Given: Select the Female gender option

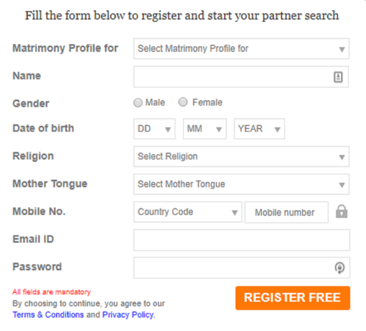Looking at the screenshot, I should [x=183, y=102].
